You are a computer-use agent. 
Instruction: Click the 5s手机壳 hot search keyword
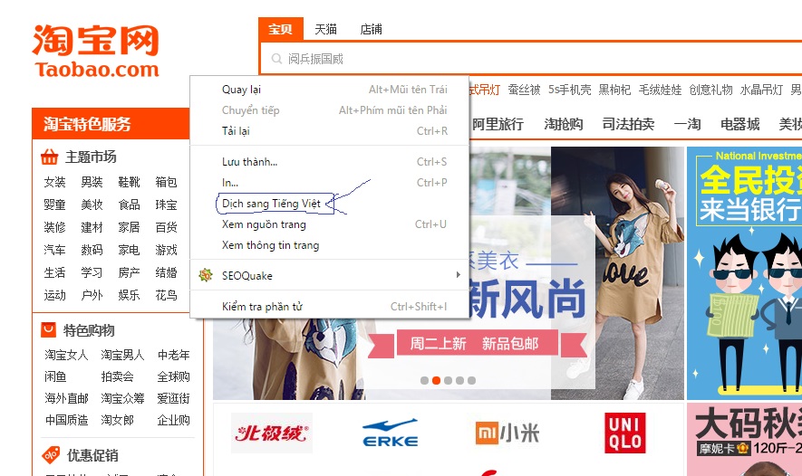click(x=570, y=90)
